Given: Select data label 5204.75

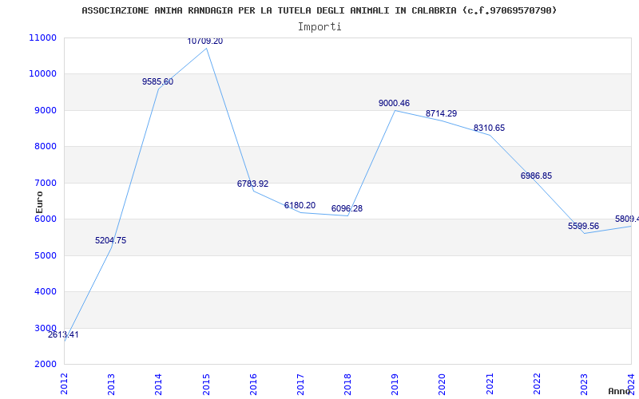Looking at the screenshot, I should [x=111, y=241].
